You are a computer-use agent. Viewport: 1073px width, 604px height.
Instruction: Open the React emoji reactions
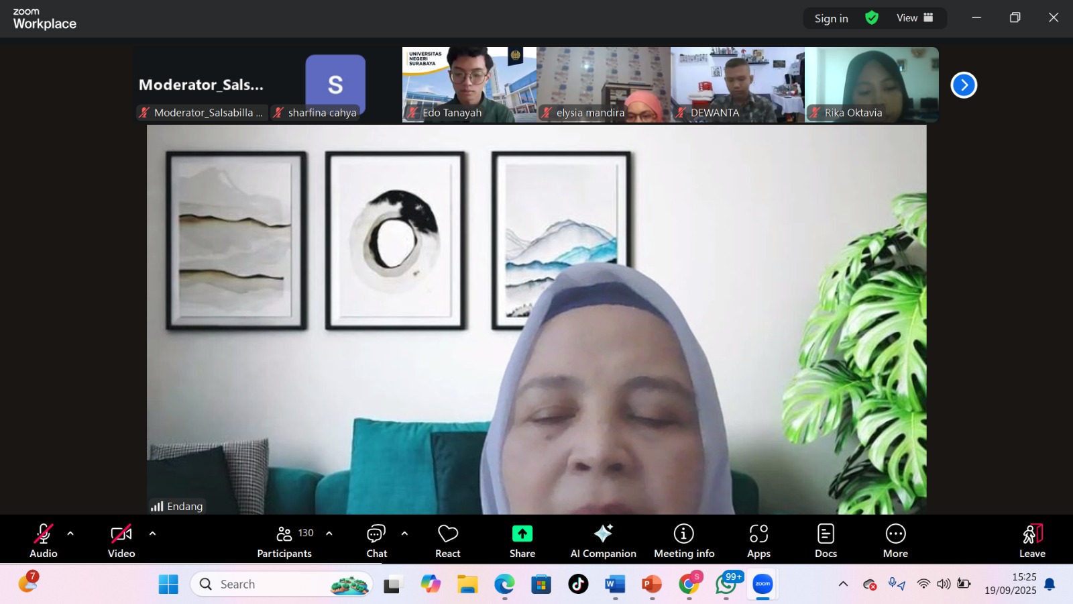(x=447, y=540)
